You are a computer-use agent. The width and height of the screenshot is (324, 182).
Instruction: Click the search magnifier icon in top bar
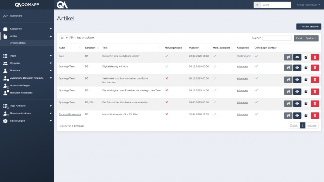[257, 5]
